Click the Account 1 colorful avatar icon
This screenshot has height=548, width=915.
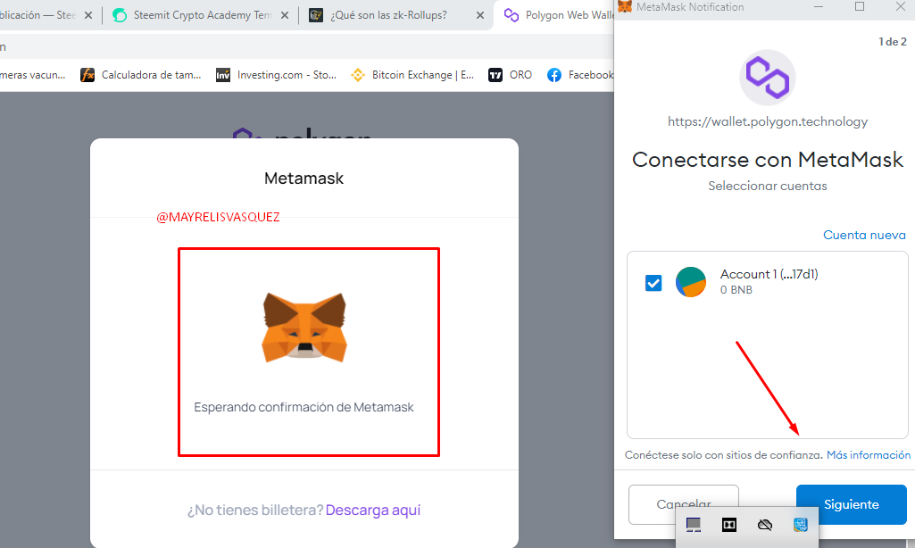690,282
